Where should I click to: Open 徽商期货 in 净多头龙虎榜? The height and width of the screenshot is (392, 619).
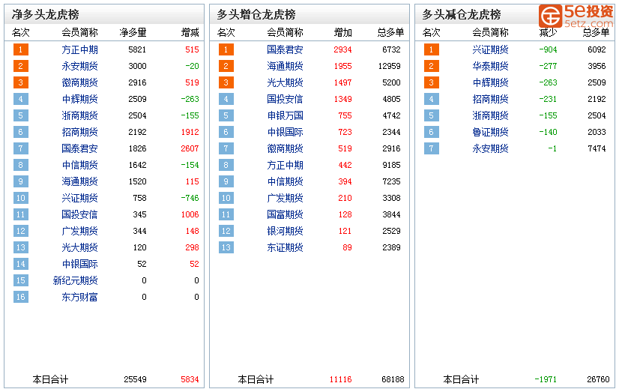[79, 83]
